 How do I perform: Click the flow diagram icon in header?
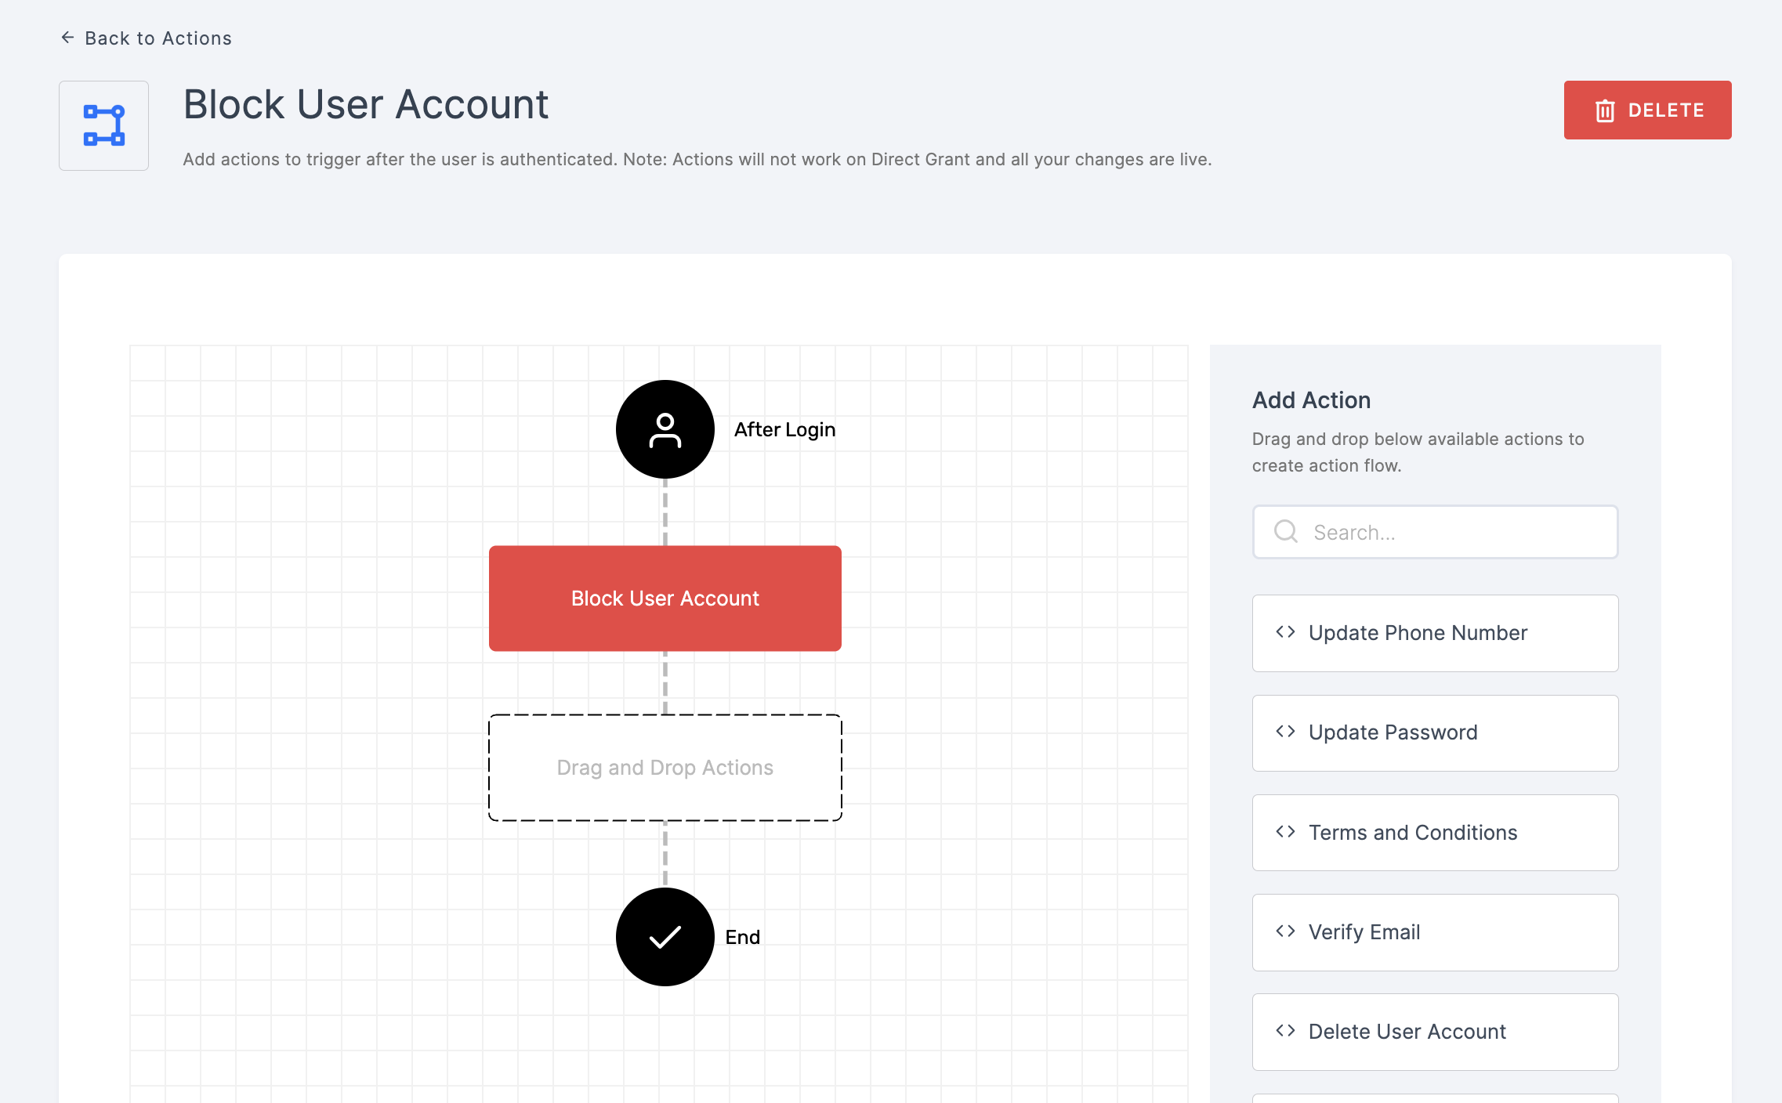(x=104, y=125)
